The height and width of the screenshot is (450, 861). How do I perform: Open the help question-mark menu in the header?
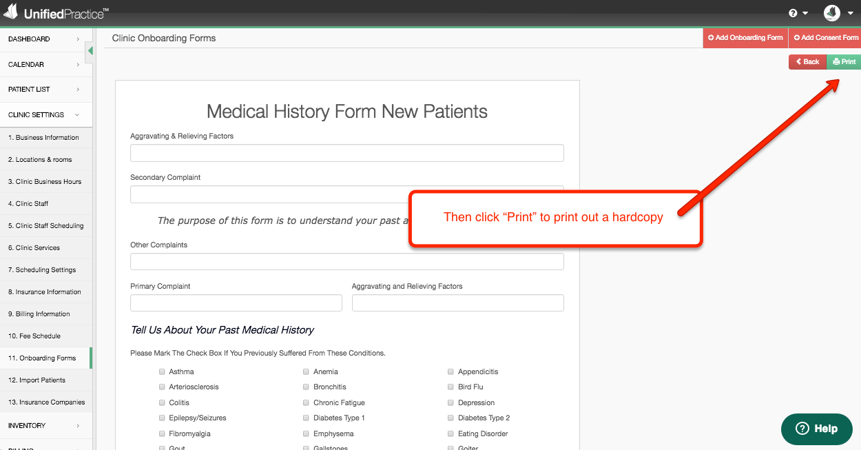pyautogui.click(x=798, y=13)
